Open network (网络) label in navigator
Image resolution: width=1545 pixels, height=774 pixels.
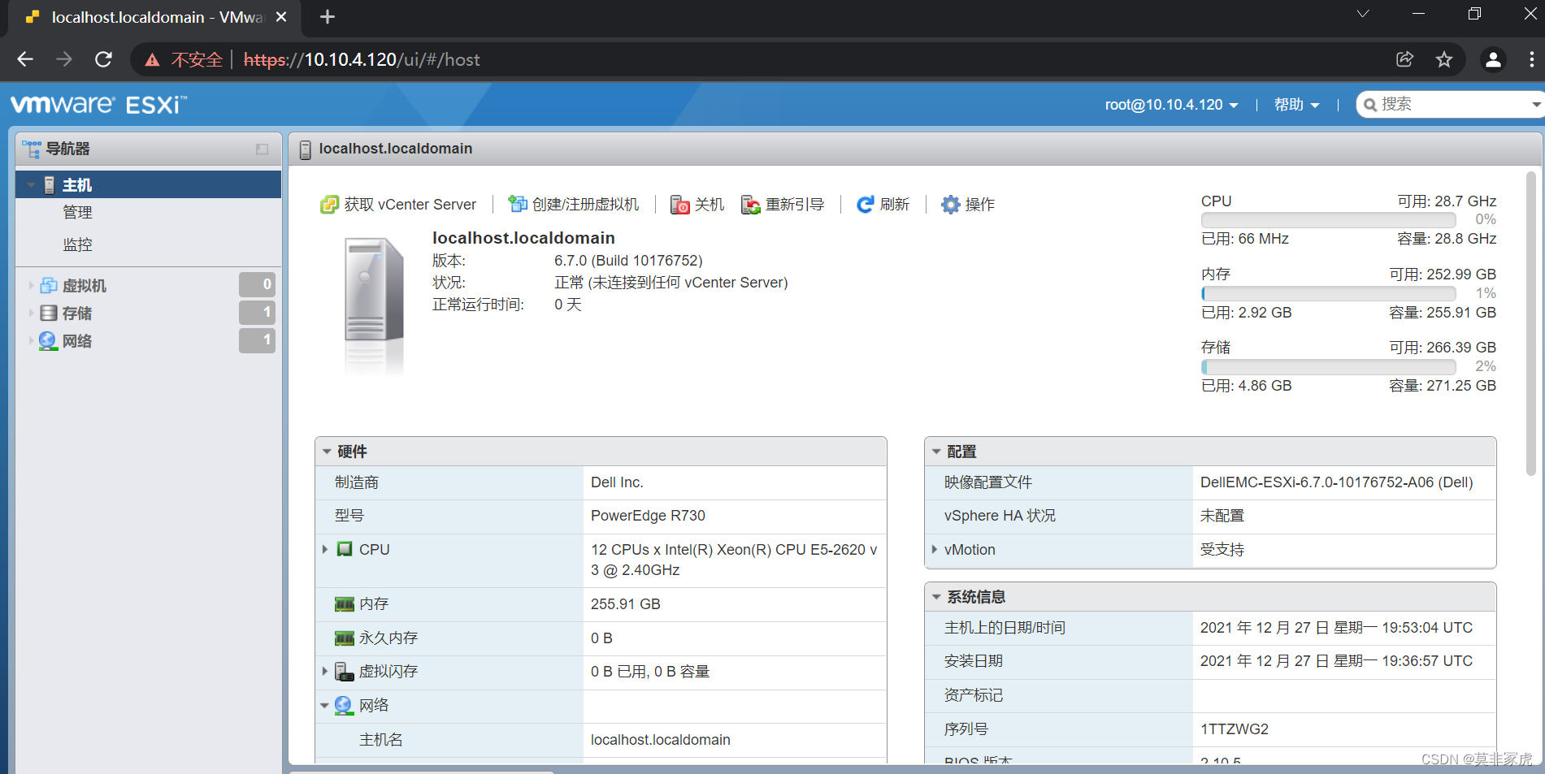tap(77, 341)
